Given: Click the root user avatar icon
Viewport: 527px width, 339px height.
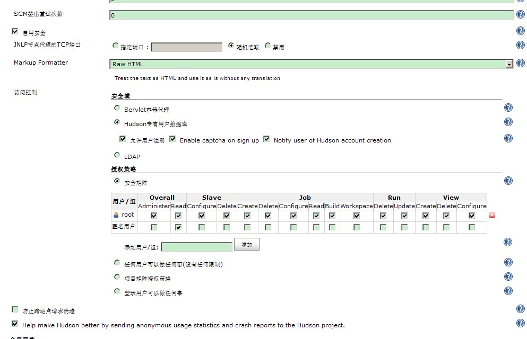Looking at the screenshot, I should (x=116, y=215).
